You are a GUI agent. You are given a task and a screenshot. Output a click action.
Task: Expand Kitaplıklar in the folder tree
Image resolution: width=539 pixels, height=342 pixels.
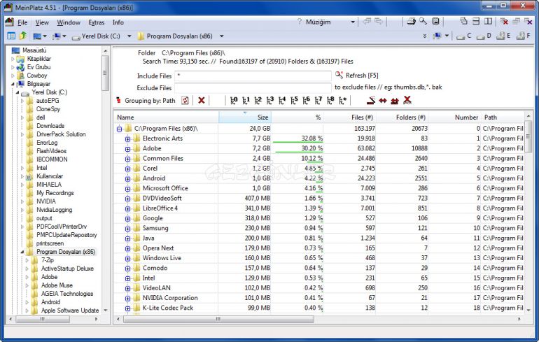13,59
